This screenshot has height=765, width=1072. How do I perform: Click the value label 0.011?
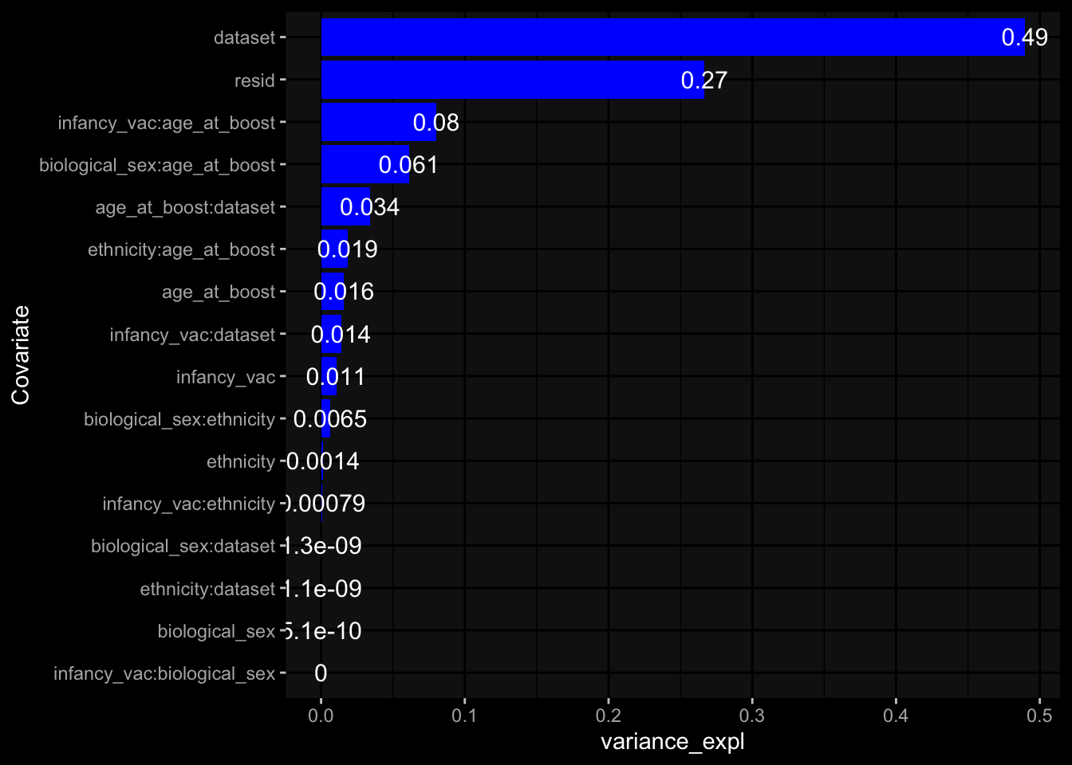point(336,377)
